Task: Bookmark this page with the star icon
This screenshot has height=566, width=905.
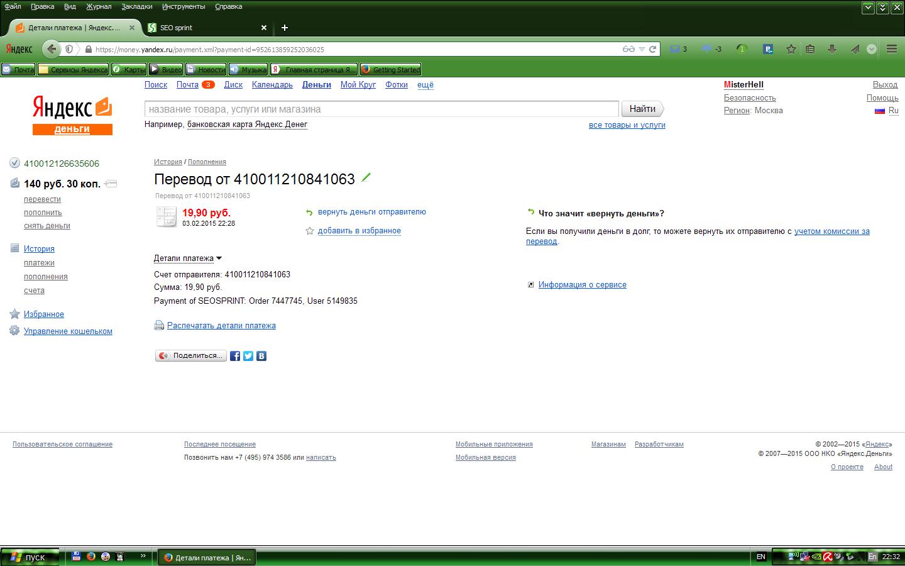Action: click(791, 49)
